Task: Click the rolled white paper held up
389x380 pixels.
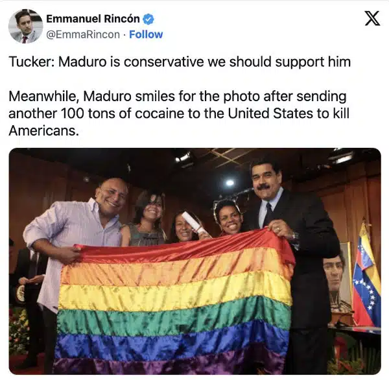Action: pyautogui.click(x=194, y=222)
